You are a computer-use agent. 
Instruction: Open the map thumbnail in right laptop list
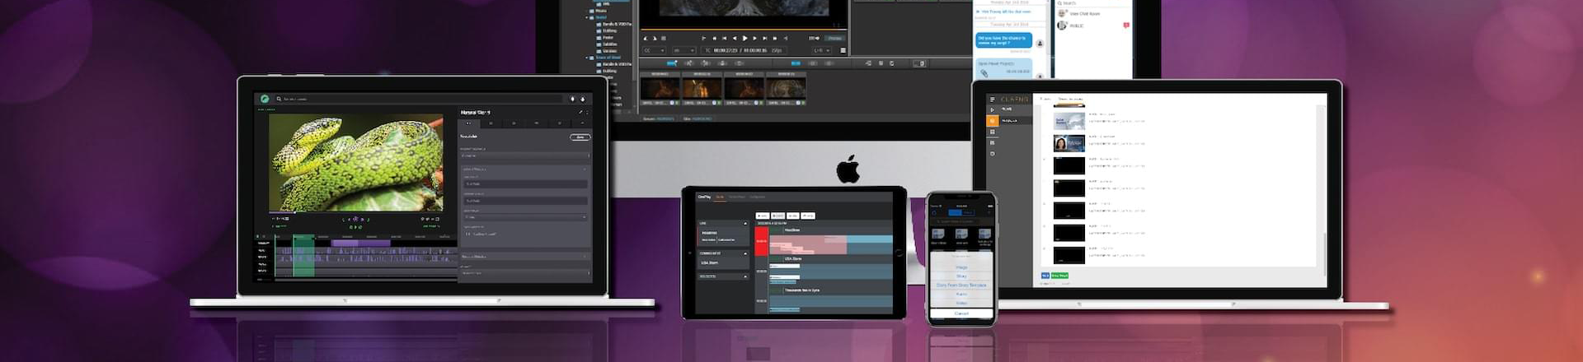coord(1069,122)
